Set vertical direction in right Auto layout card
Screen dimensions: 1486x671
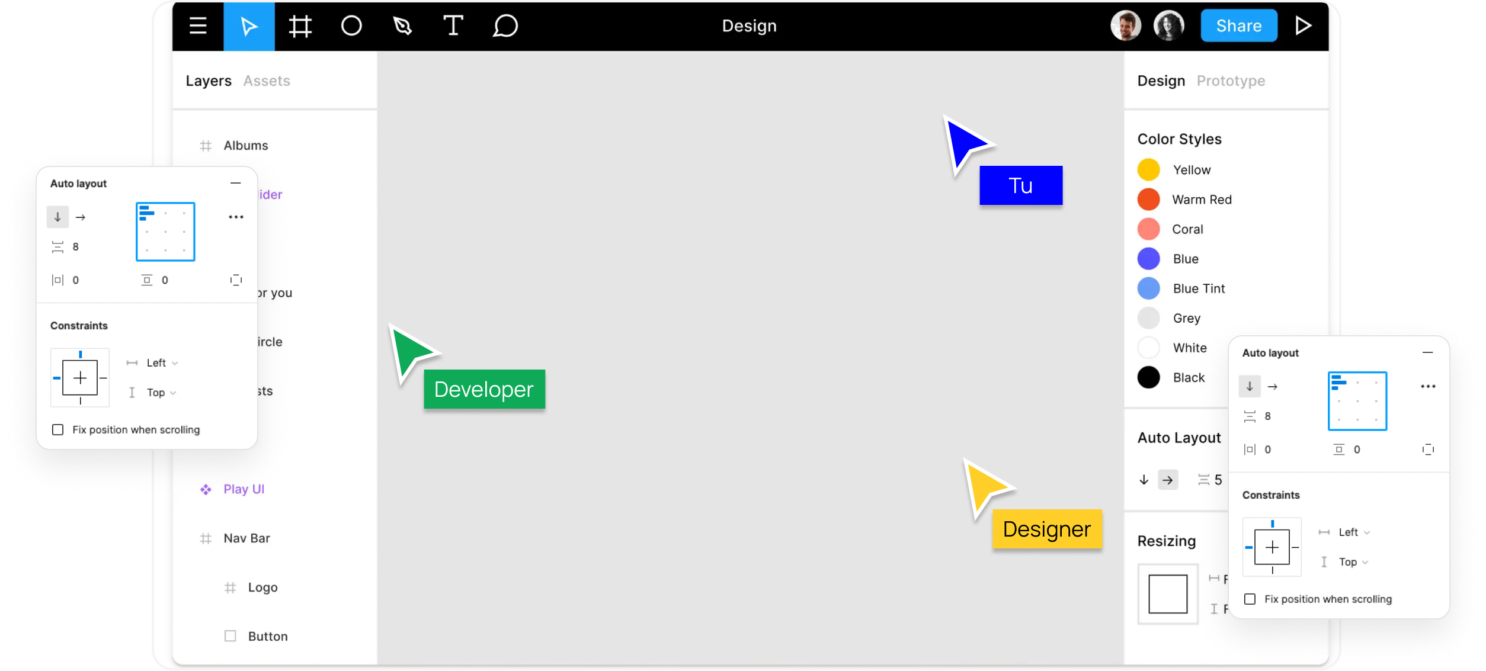[x=1250, y=387]
